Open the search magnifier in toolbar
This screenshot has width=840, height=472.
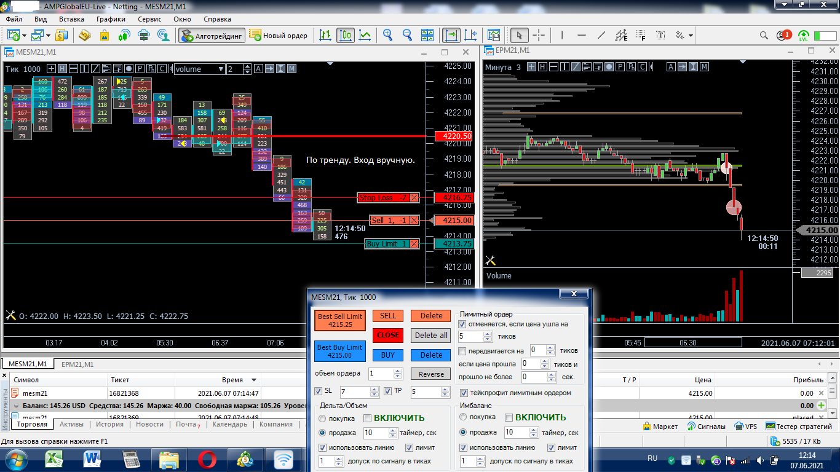point(764,36)
